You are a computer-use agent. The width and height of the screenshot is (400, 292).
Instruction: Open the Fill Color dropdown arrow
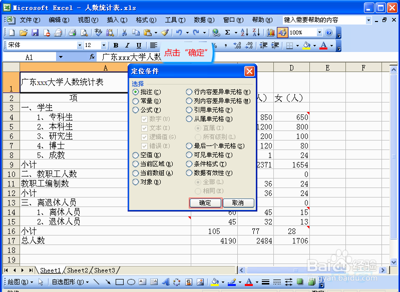pyautogui.click(x=314, y=45)
